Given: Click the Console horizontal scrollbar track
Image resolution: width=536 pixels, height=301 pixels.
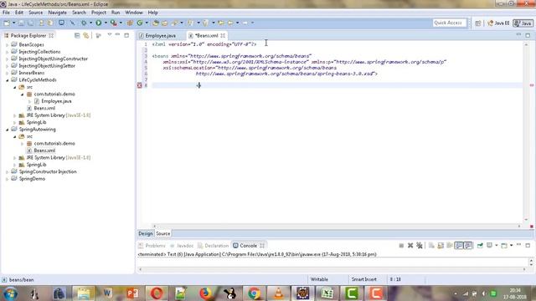Looking at the screenshot, I should tap(332, 269).
